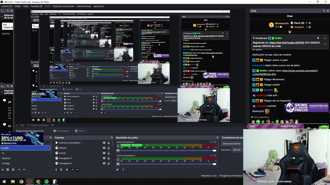Click Propiedades button
The width and height of the screenshot is (330, 185).
tap(61, 131)
